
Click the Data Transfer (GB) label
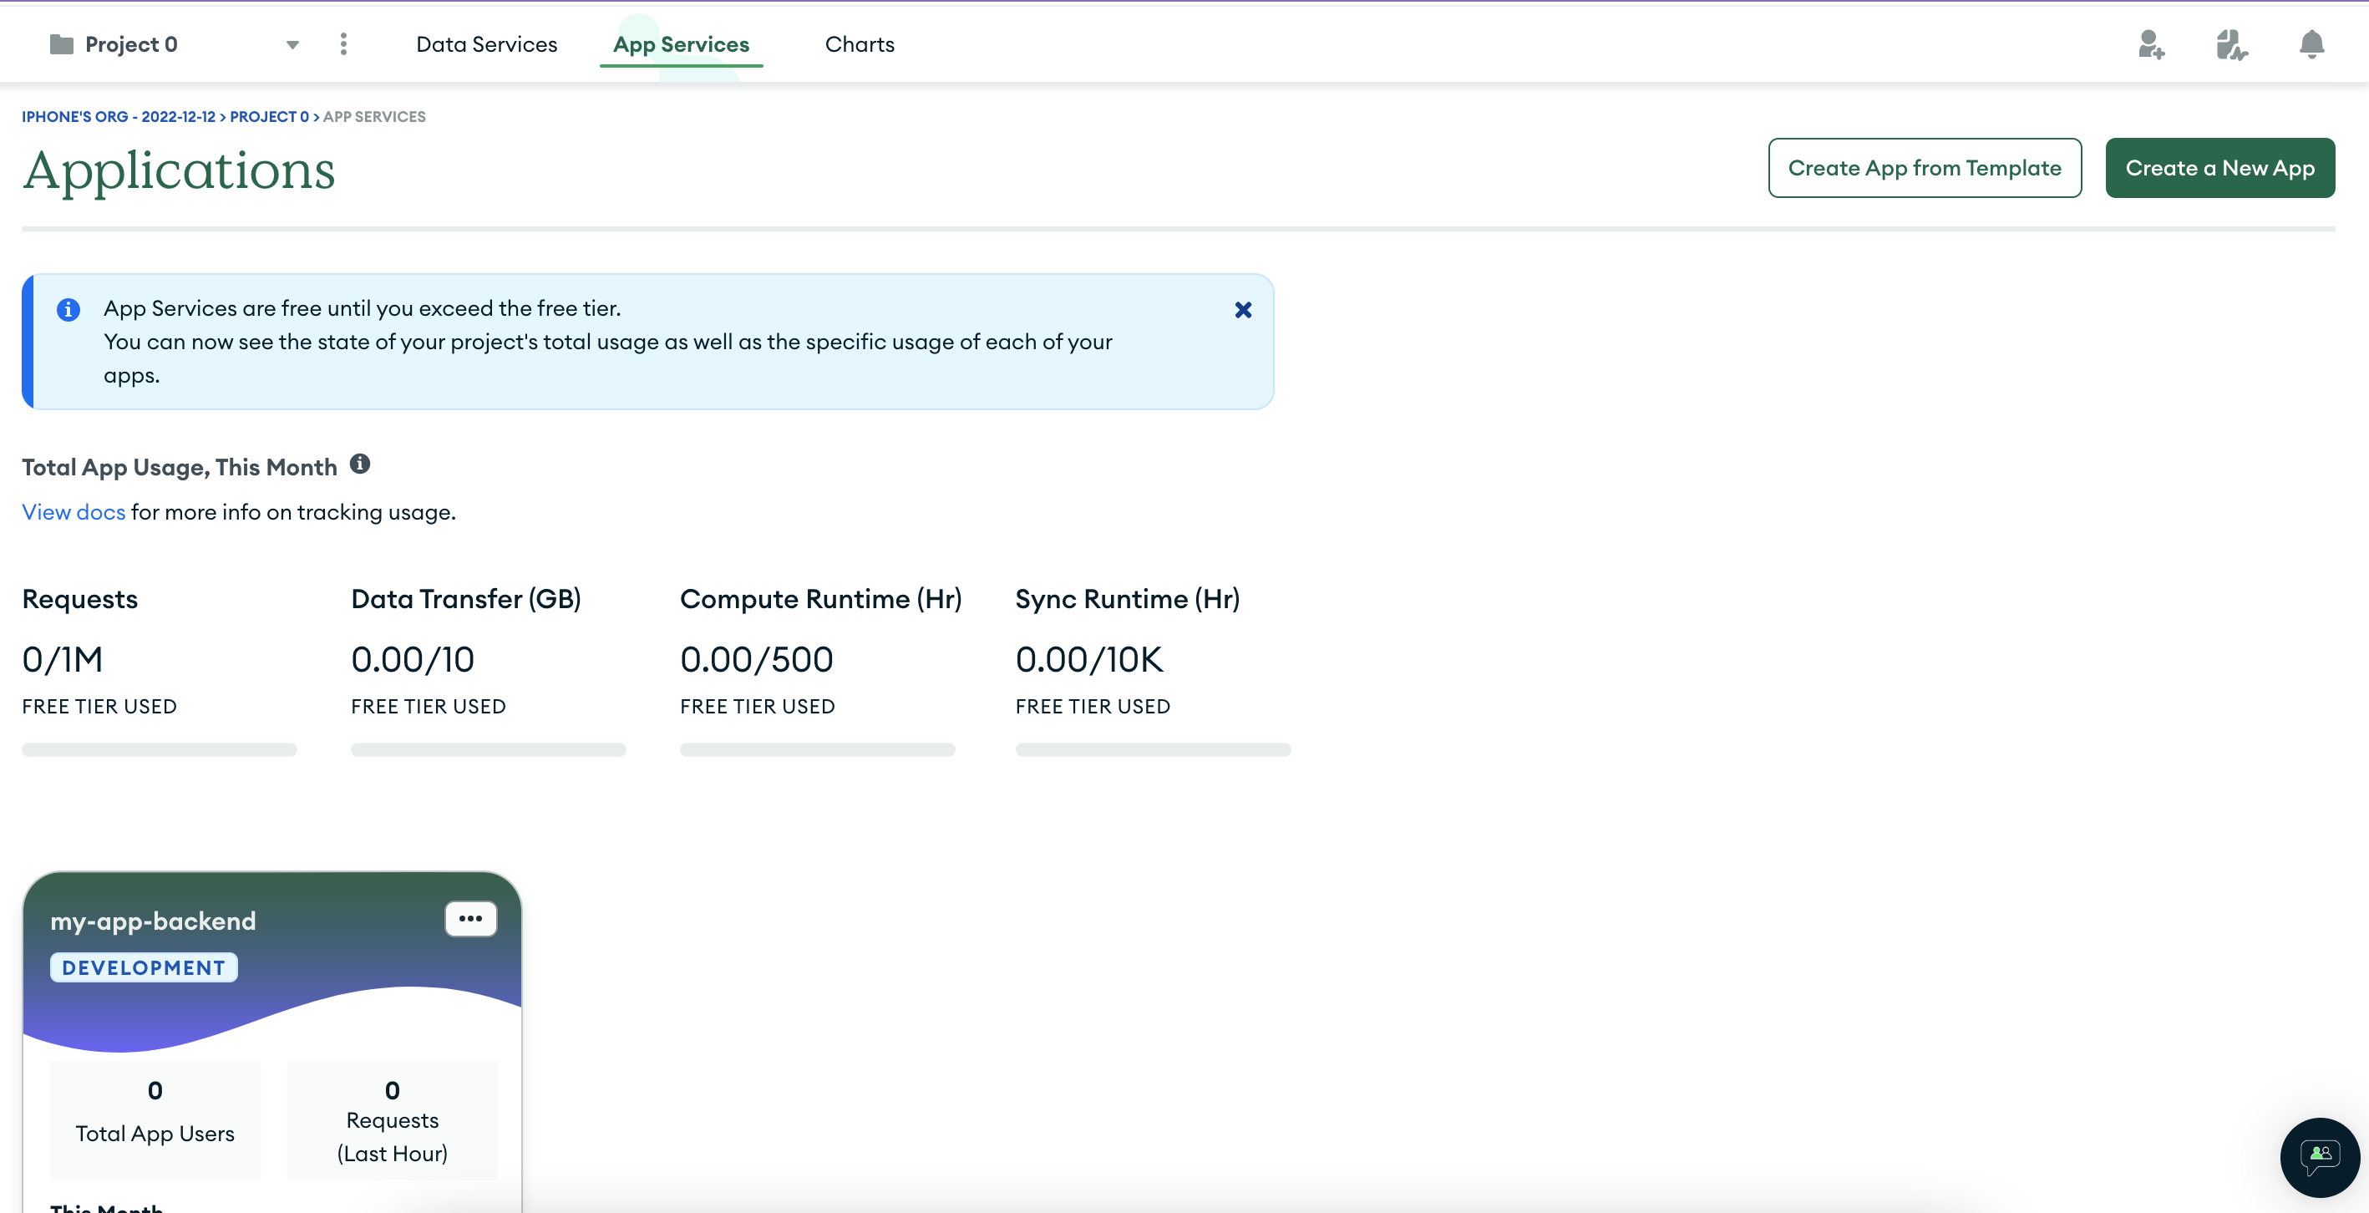(466, 599)
